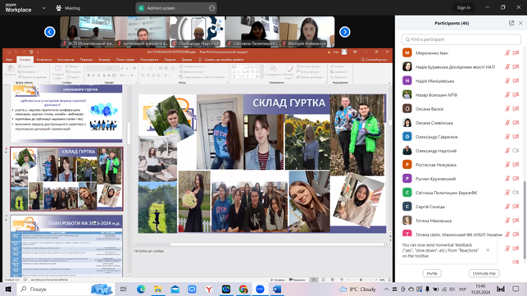Switch to Reading view in status bar

(333, 280)
